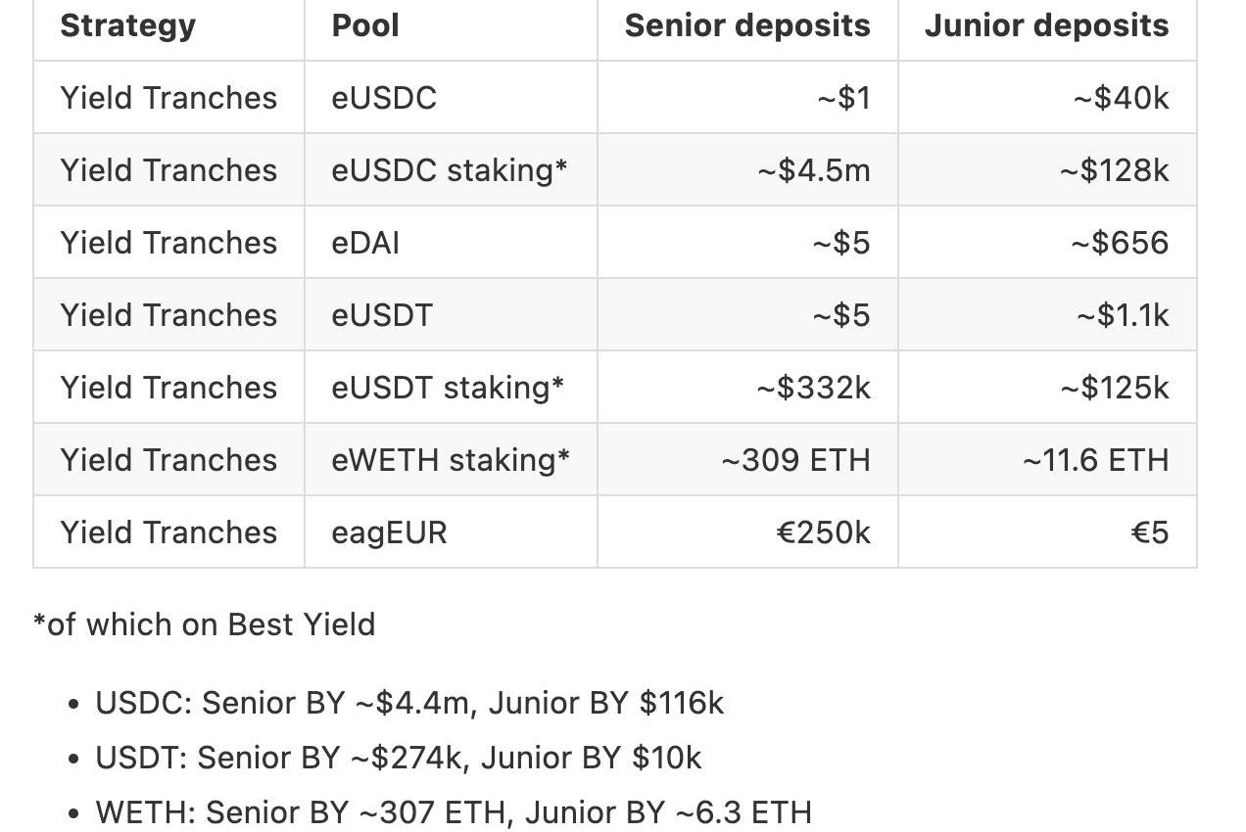Click the USDT Senior BY bullet line
The image size is (1246, 832).
pos(399,758)
